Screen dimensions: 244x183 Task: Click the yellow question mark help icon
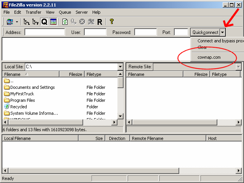tap(111, 22)
